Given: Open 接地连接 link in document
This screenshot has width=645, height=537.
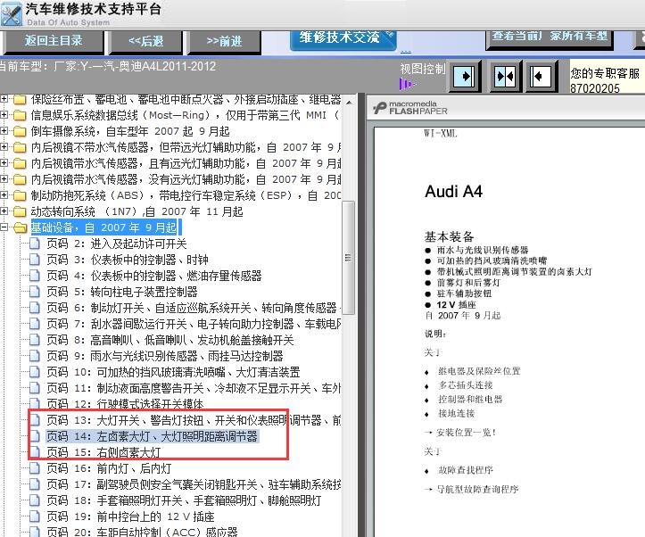Looking at the screenshot, I should (456, 413).
